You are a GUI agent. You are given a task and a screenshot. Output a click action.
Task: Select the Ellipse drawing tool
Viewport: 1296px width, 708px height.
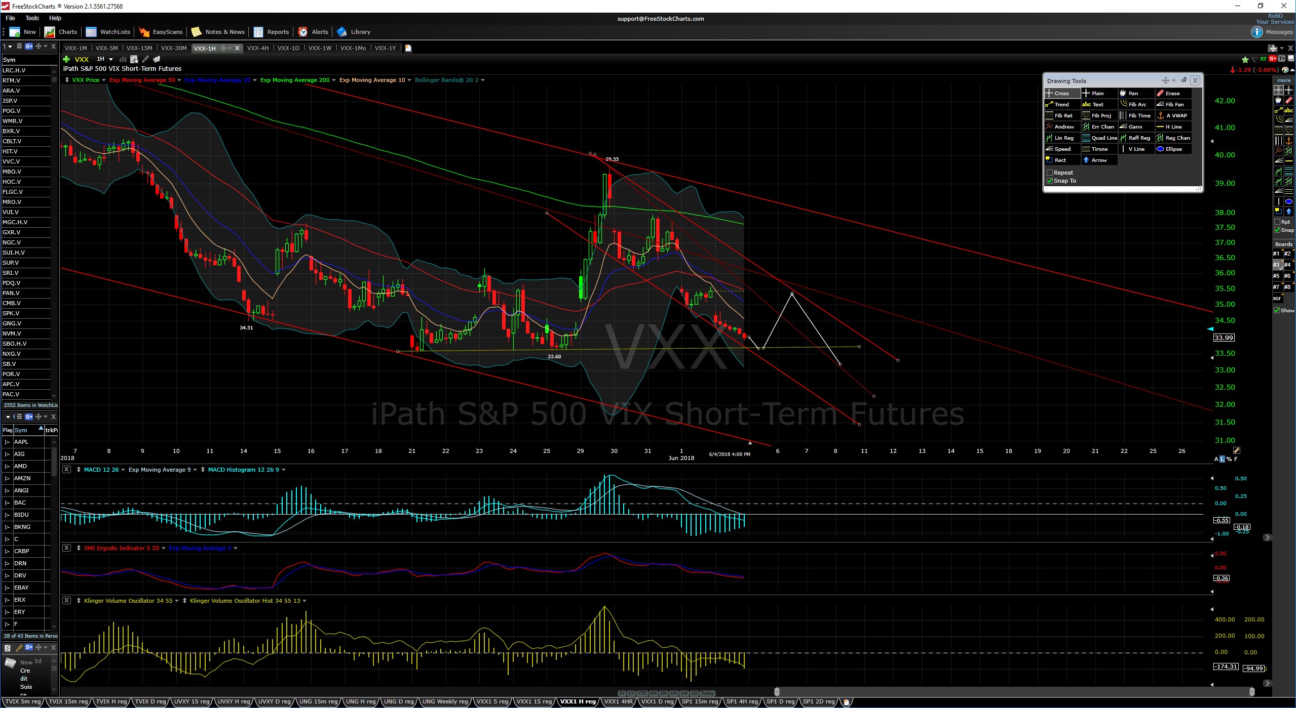(x=1173, y=149)
